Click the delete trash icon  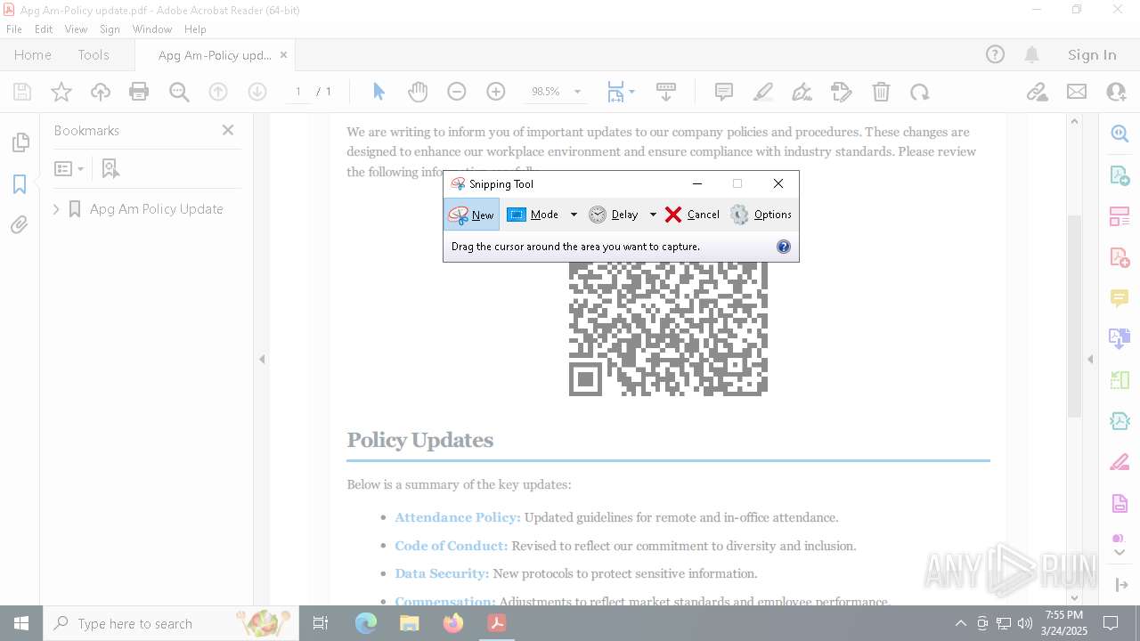pyautogui.click(x=881, y=92)
